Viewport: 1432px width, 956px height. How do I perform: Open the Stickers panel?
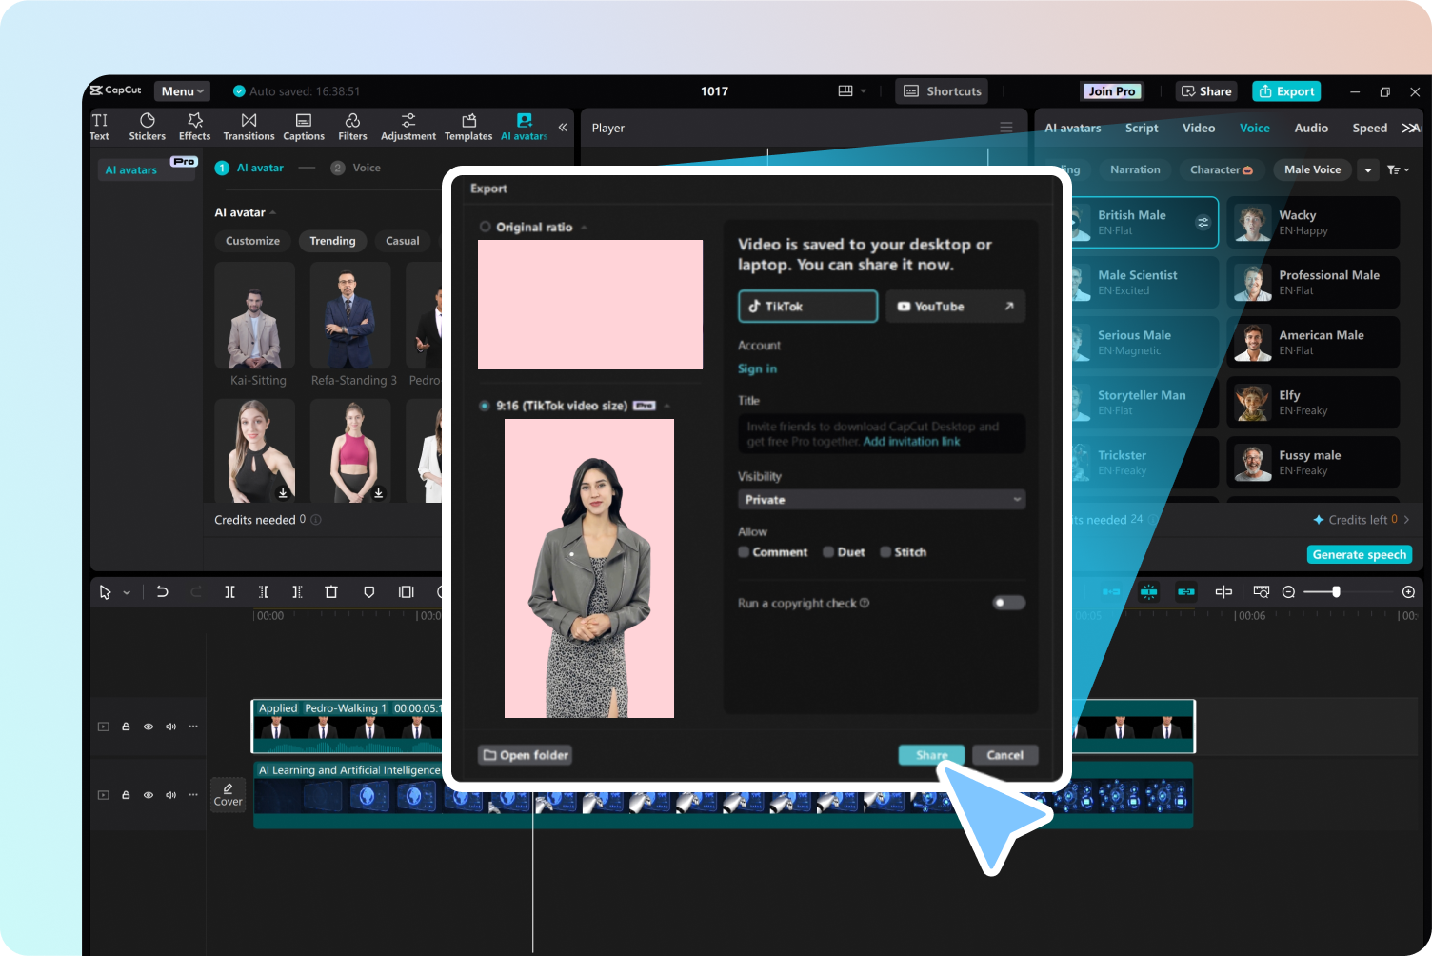click(147, 126)
